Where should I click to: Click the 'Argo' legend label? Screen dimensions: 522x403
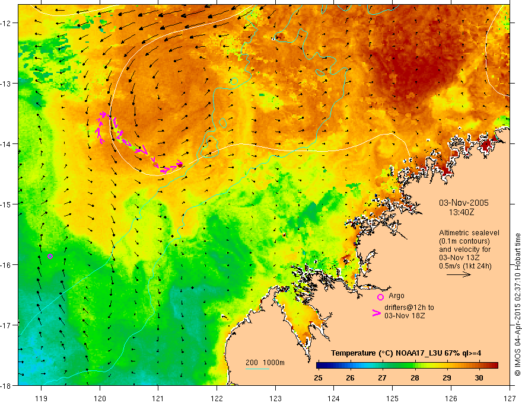click(396, 296)
